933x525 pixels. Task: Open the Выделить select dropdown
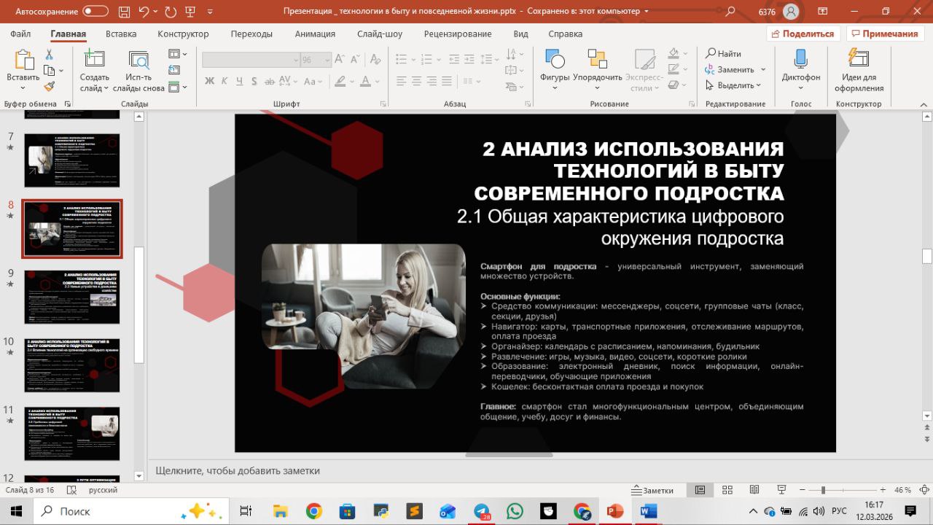(x=733, y=85)
